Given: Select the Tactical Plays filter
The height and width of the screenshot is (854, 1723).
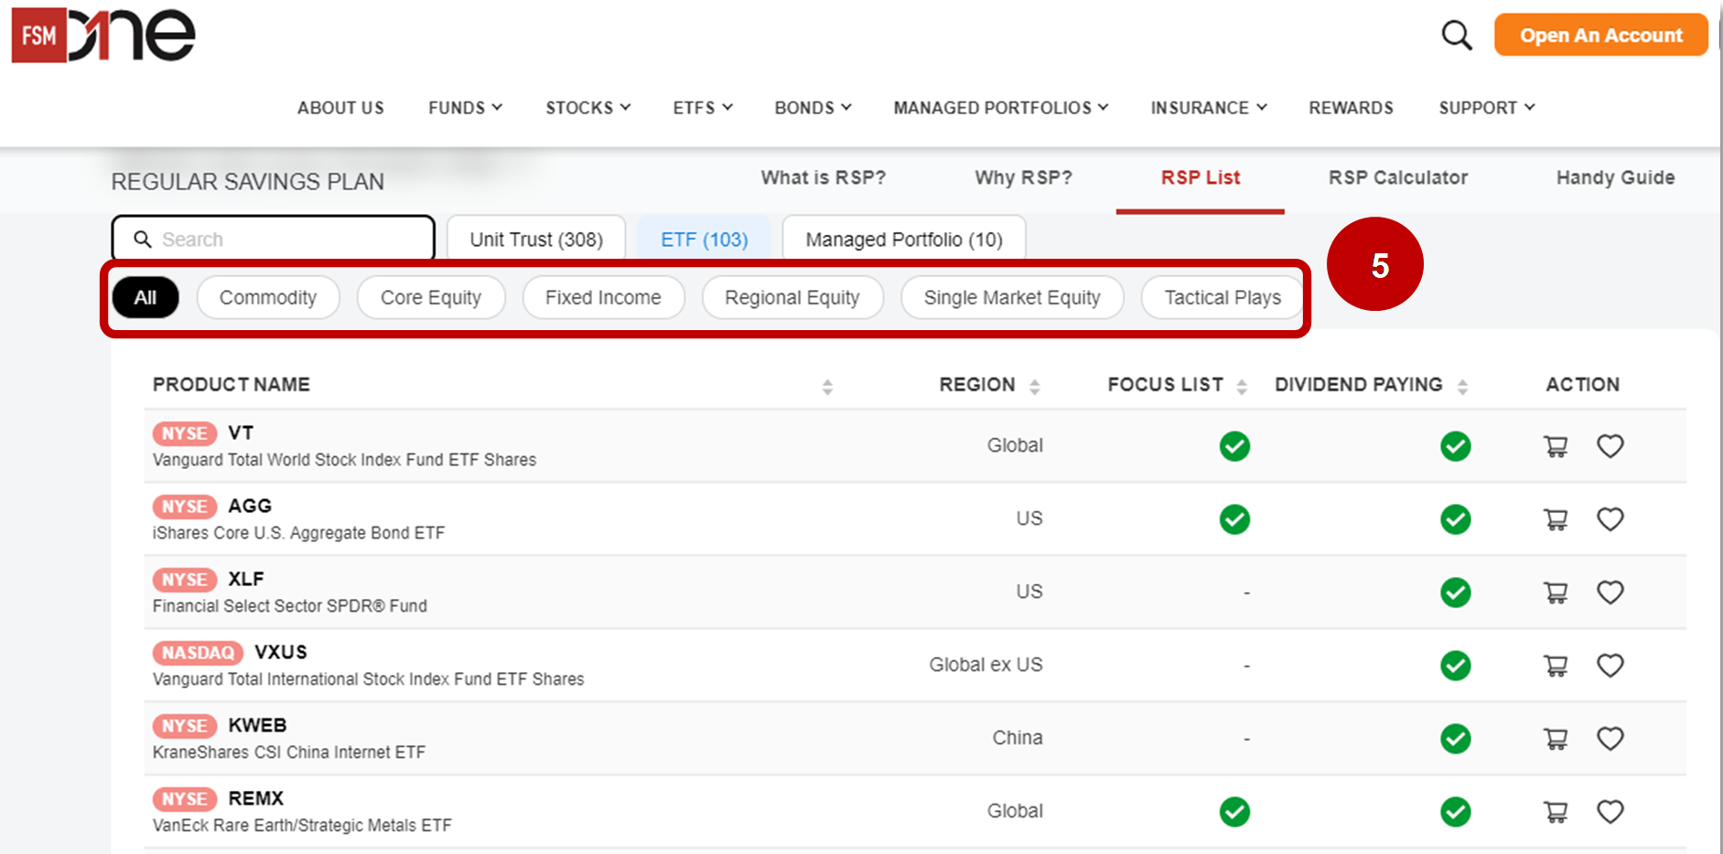Looking at the screenshot, I should [x=1222, y=297].
